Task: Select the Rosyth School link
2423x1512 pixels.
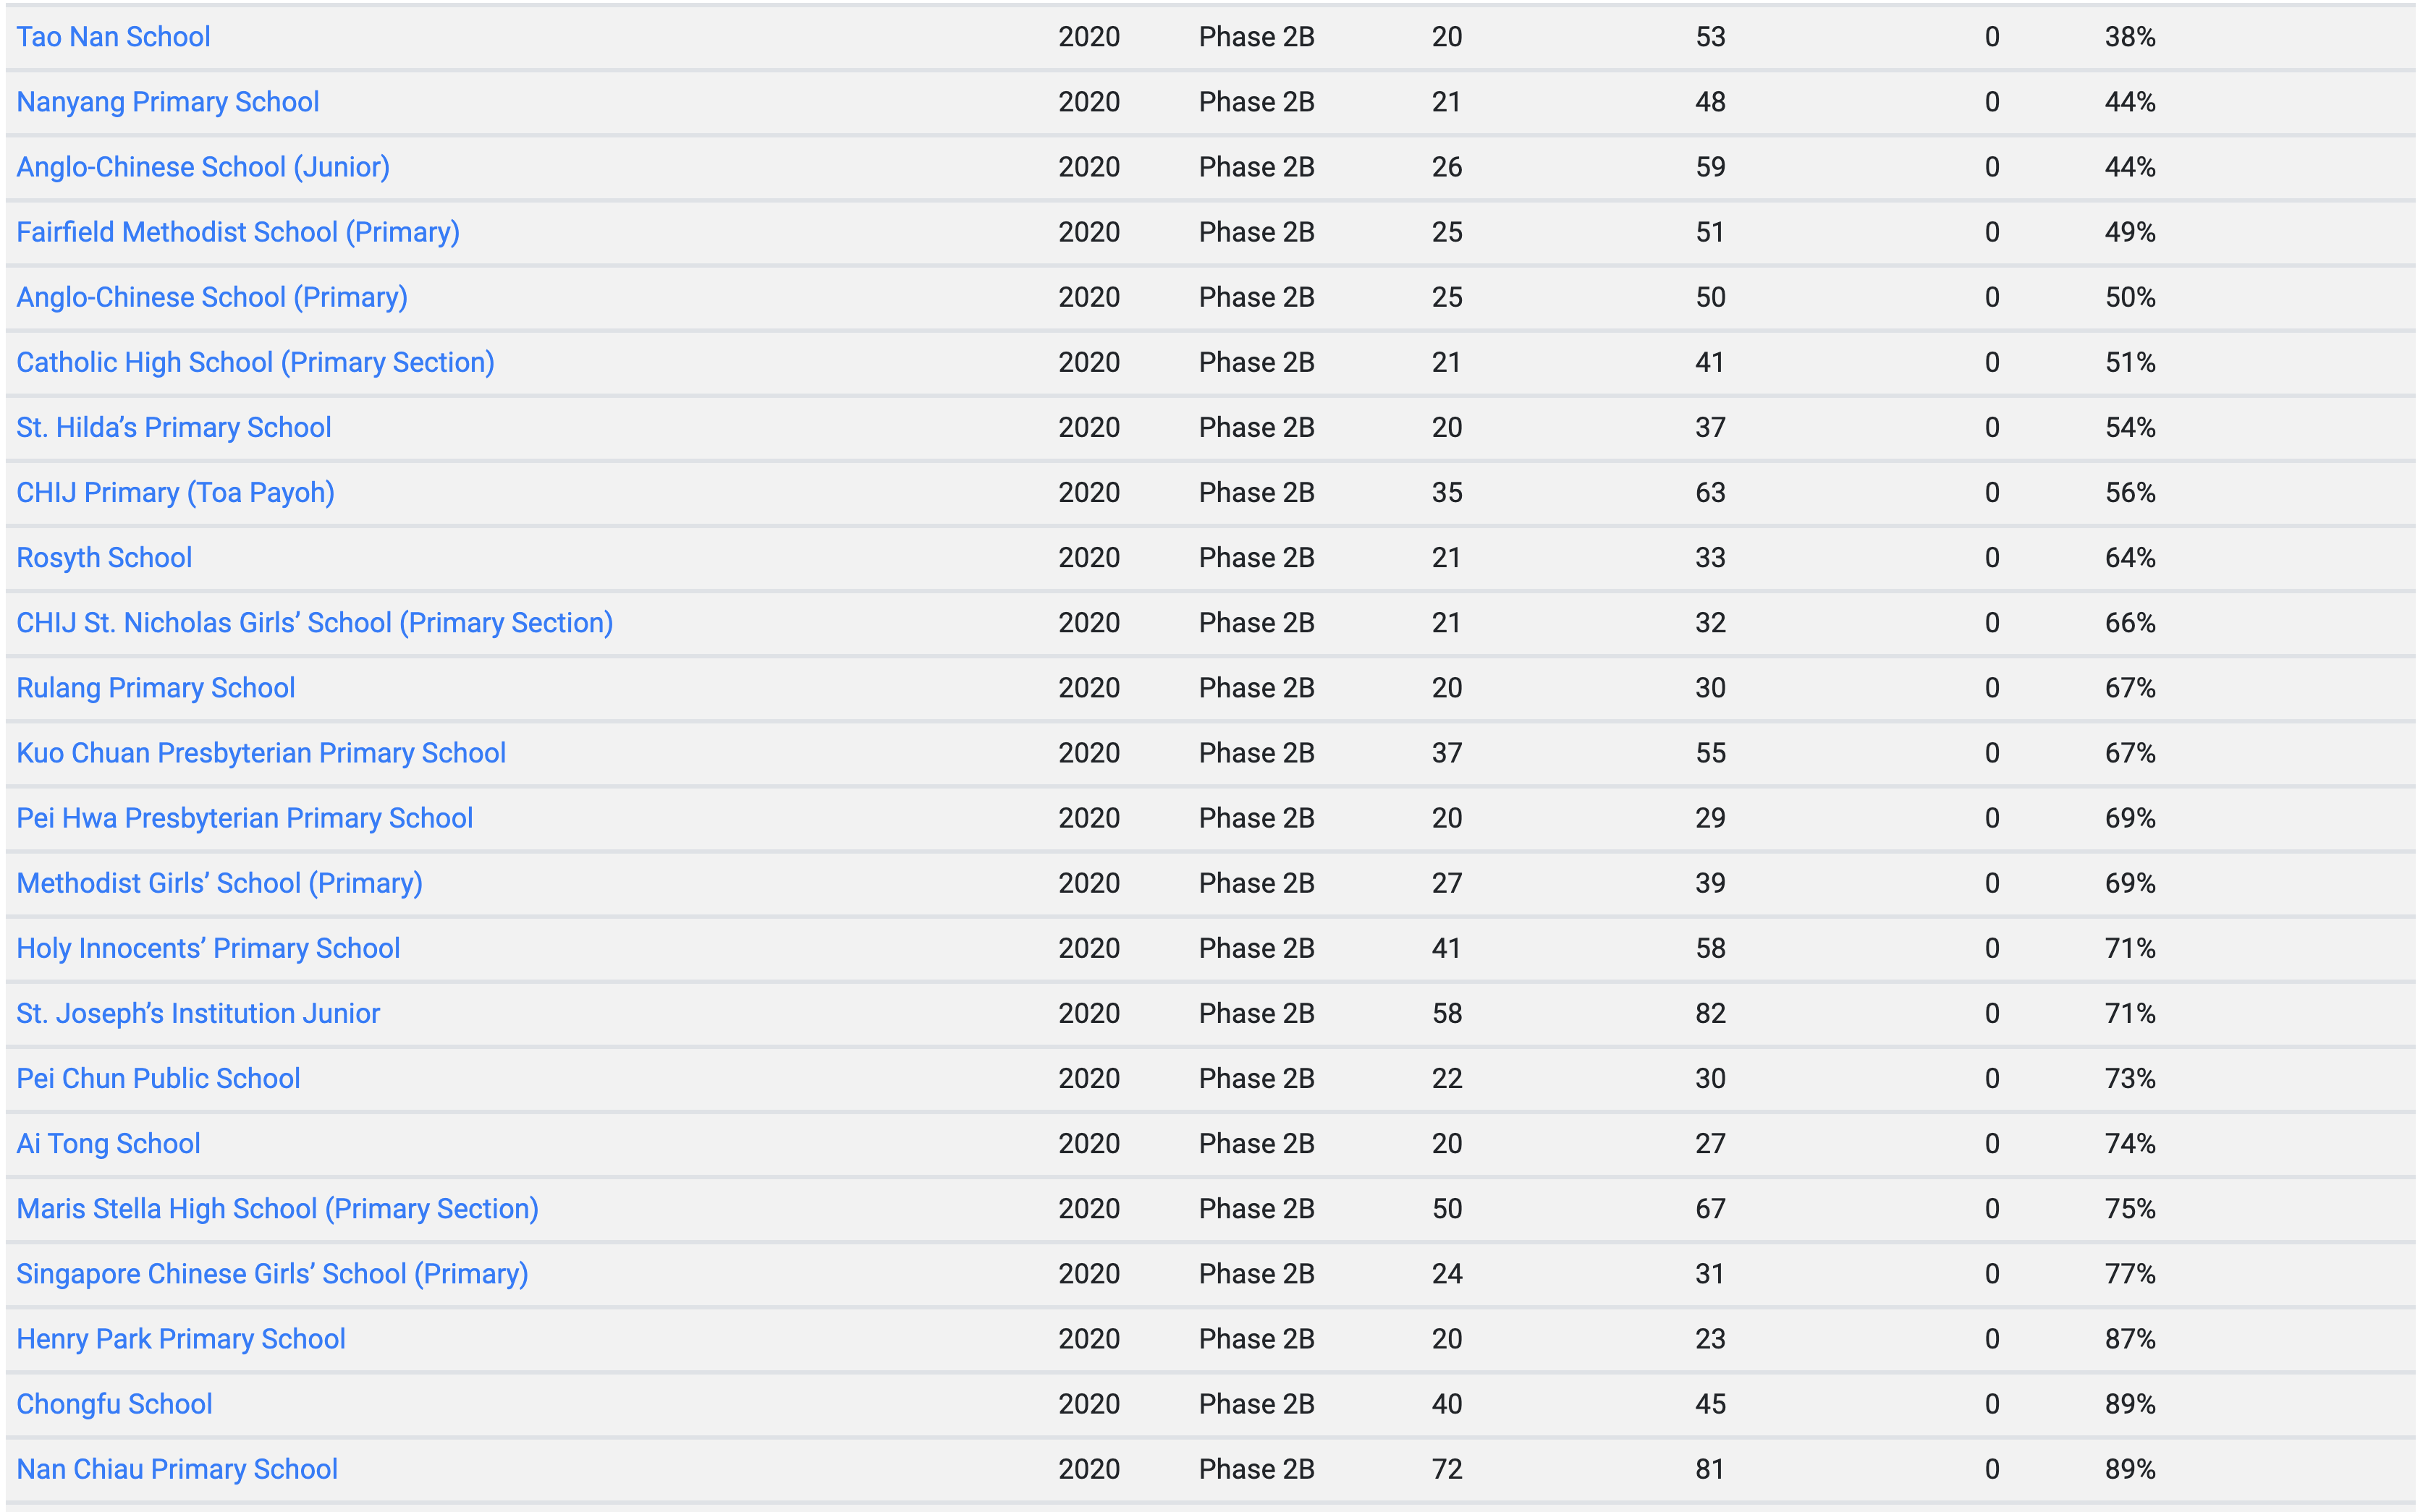Action: (x=104, y=557)
